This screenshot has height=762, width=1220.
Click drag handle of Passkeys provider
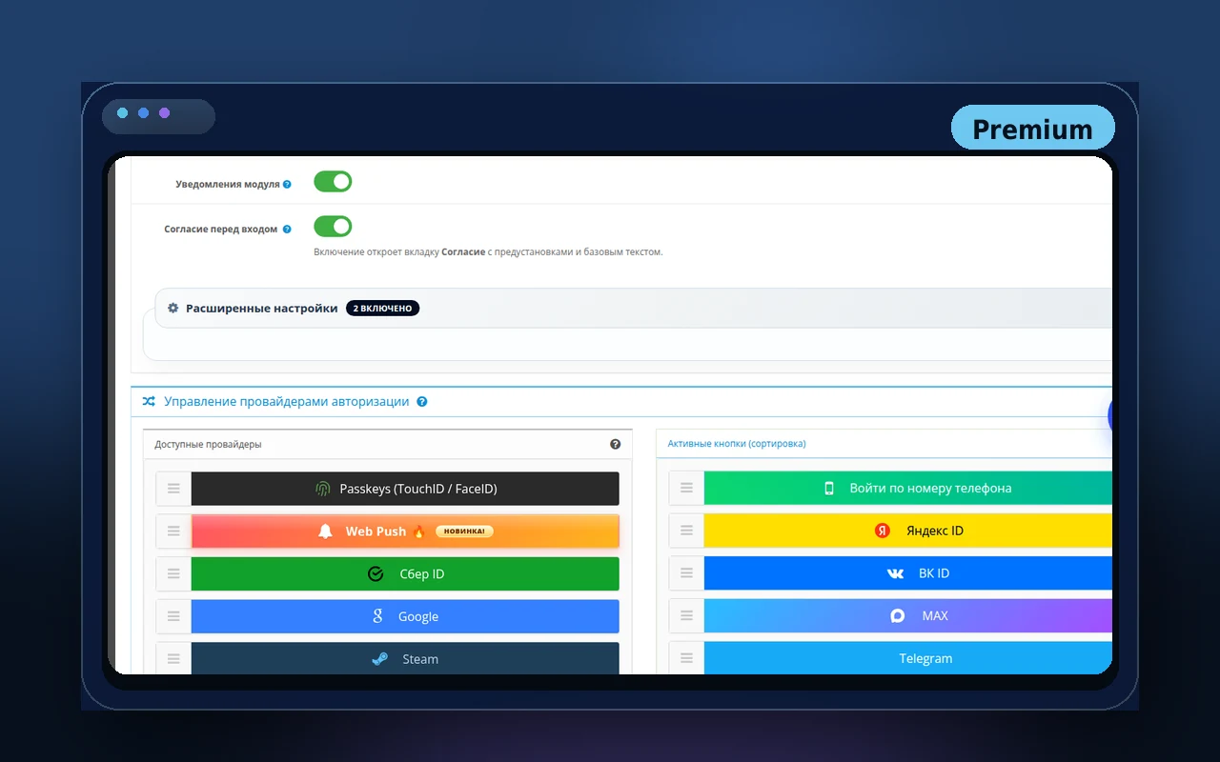click(x=173, y=489)
